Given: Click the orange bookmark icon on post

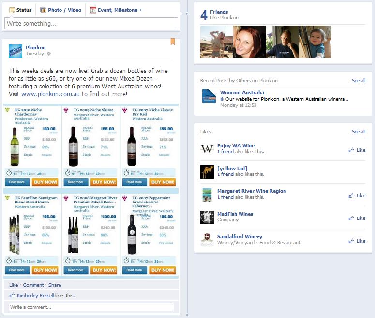Looking at the screenshot, I should [x=173, y=42].
